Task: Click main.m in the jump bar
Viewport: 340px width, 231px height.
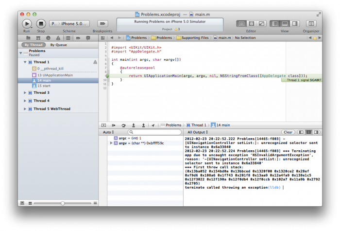Action: tap(222, 38)
